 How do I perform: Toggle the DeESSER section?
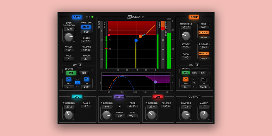coord(119,97)
